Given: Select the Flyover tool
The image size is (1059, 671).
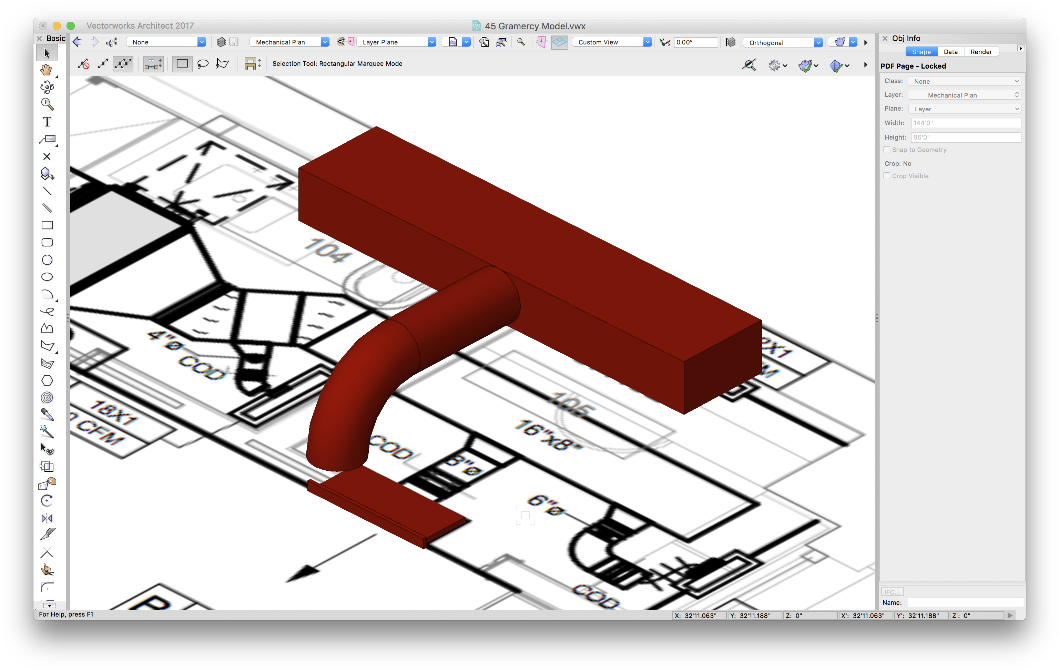Looking at the screenshot, I should pos(47,87).
